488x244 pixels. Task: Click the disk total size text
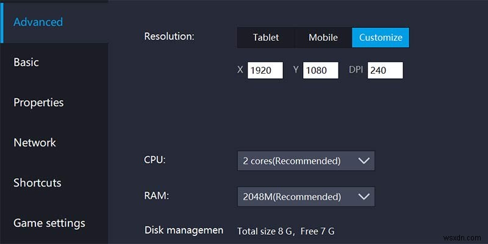click(267, 231)
